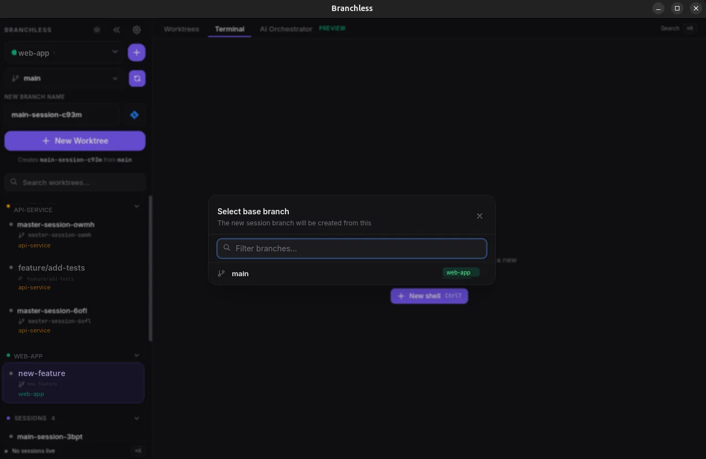This screenshot has width=706, height=459.
Task: Refresh branches with the sync icon
Action: pos(137,78)
